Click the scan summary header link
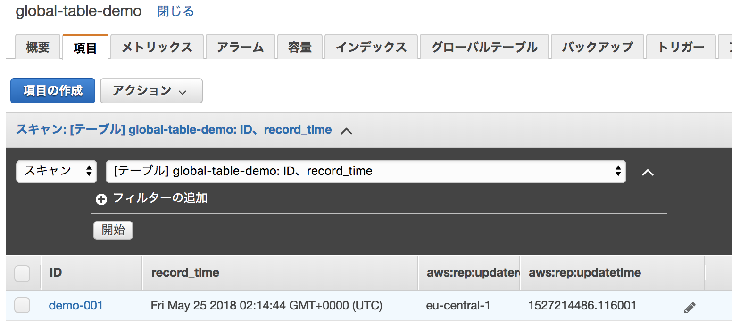Image resolution: width=732 pixels, height=333 pixels. (174, 129)
